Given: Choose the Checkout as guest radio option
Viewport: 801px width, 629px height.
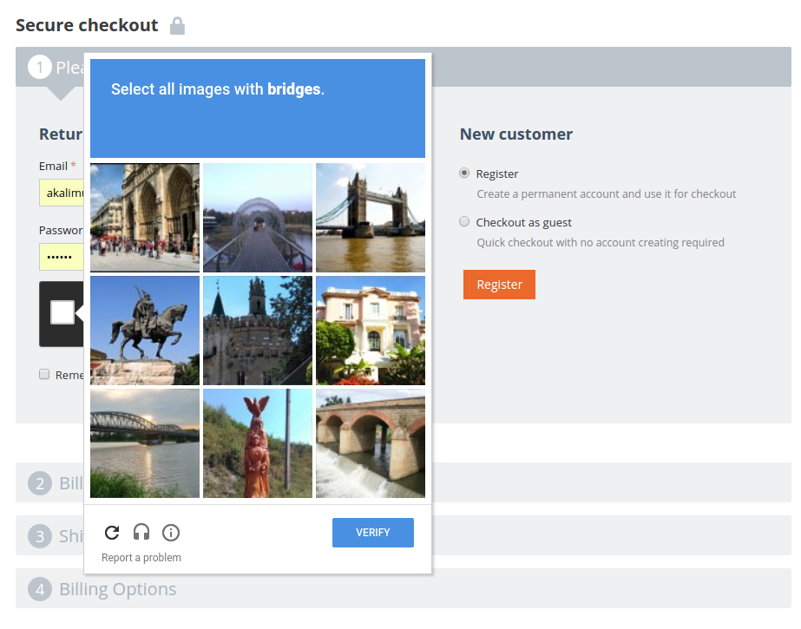Looking at the screenshot, I should [464, 221].
